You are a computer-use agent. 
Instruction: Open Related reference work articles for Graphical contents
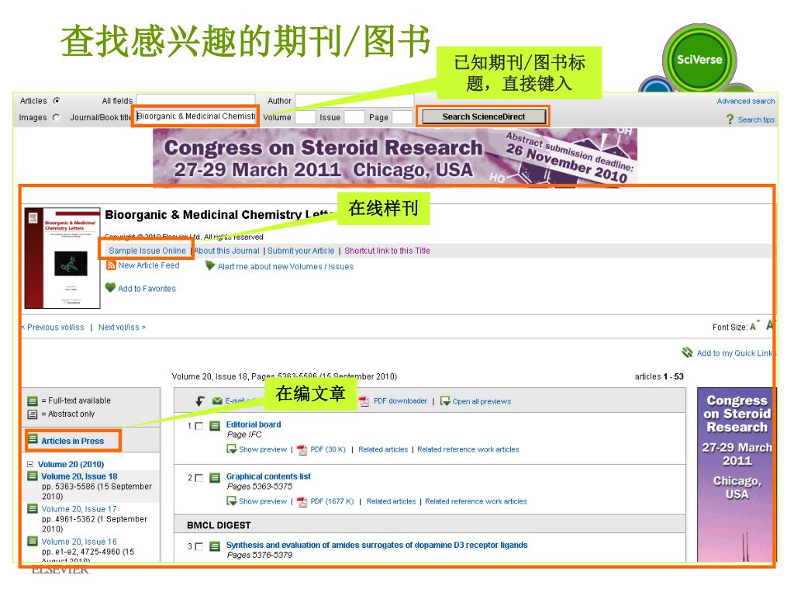pos(476,501)
